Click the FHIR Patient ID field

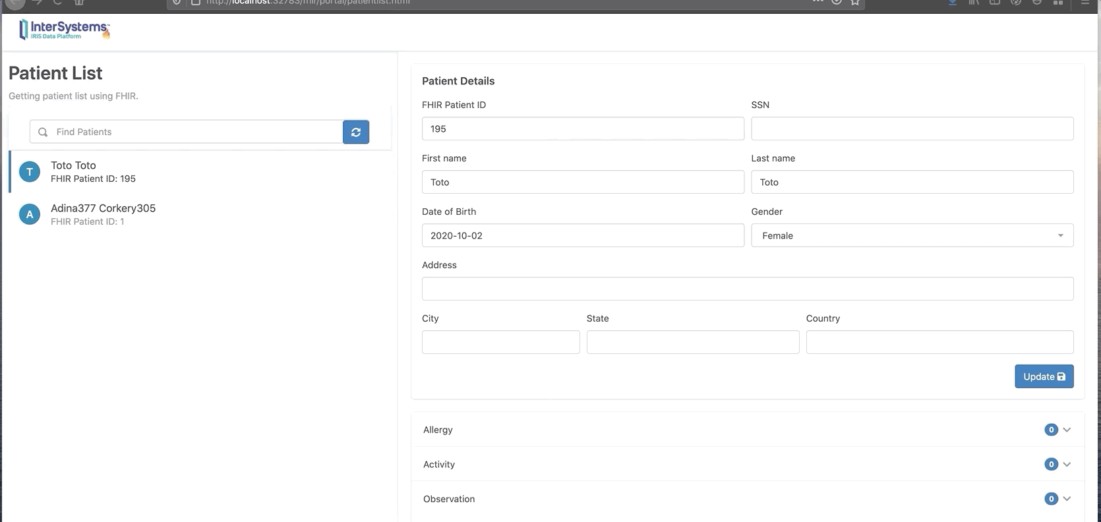point(583,129)
